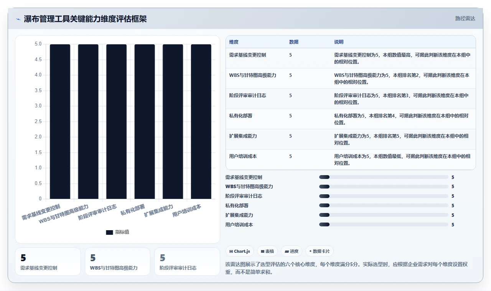Open the WBS与甘特图高级能力 data card

click(117, 262)
